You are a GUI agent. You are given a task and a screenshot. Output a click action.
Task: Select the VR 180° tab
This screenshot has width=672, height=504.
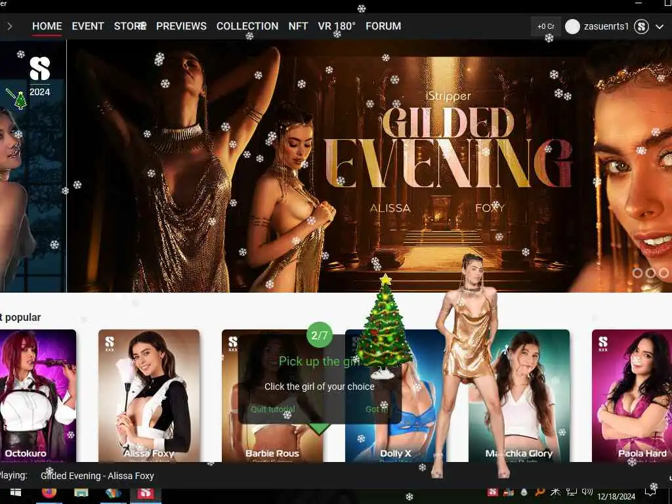(x=337, y=26)
